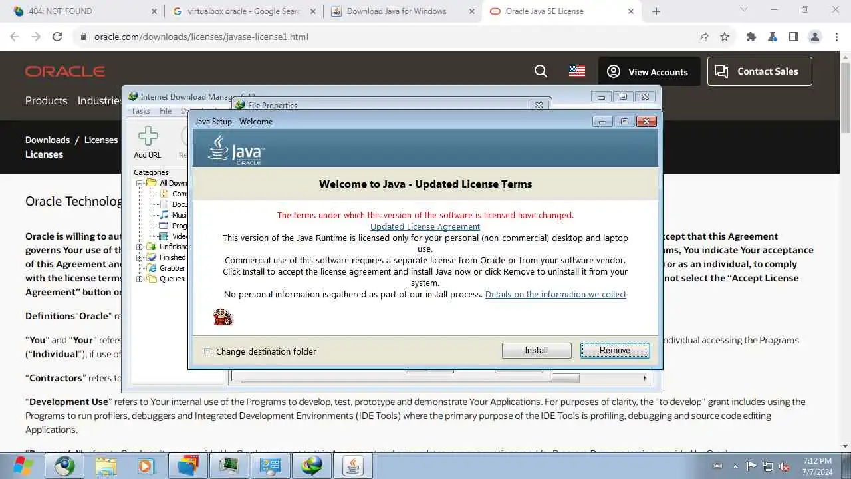
Task: Click the Contact Sales button
Action: tap(760, 71)
